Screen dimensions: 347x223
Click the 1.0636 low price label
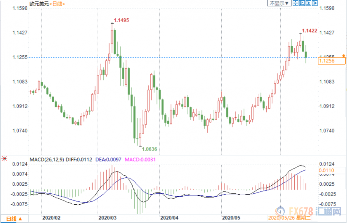pyautogui.click(x=149, y=149)
